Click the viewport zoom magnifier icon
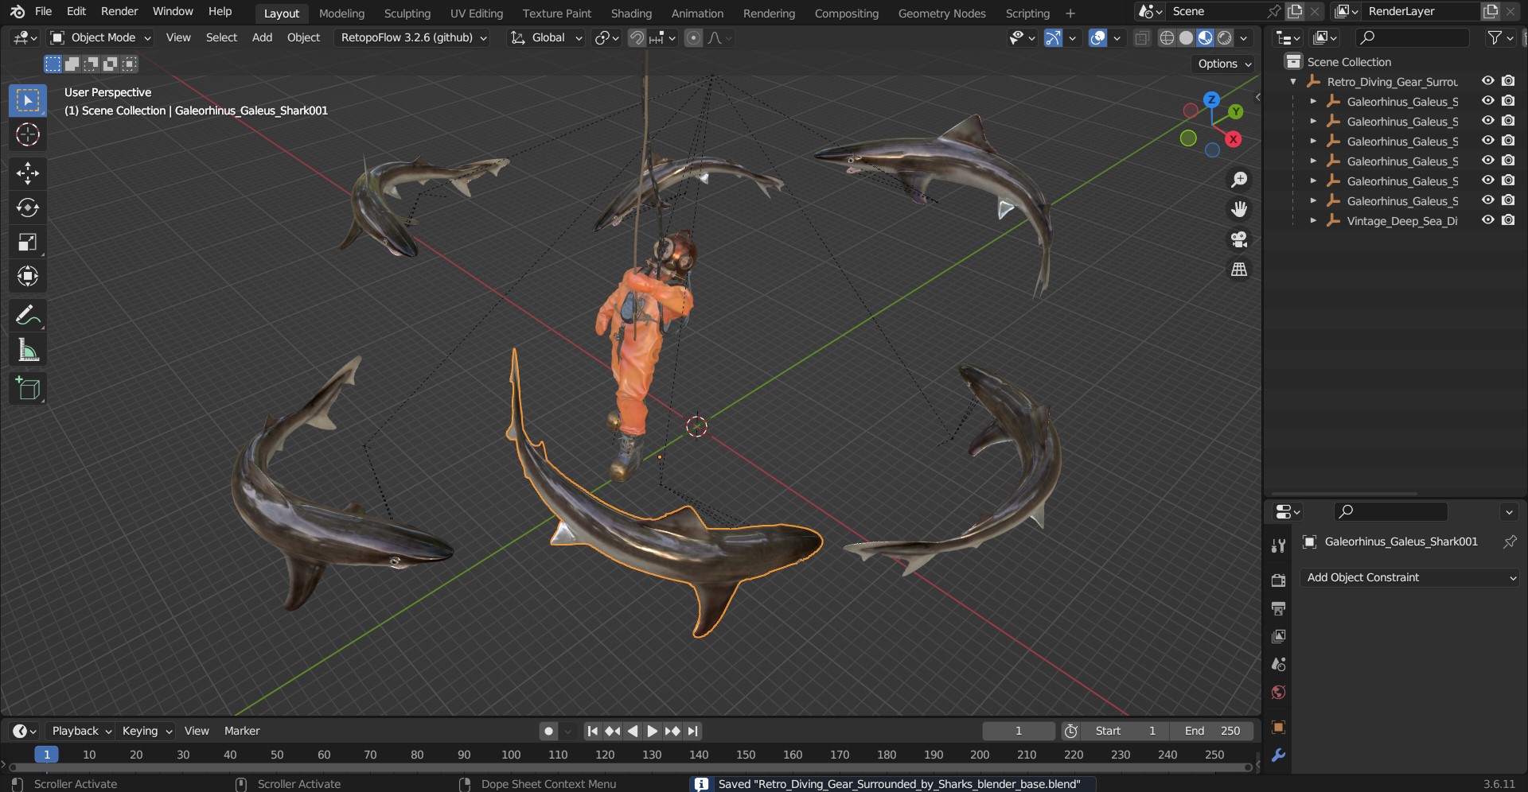The height and width of the screenshot is (792, 1528). click(x=1239, y=180)
